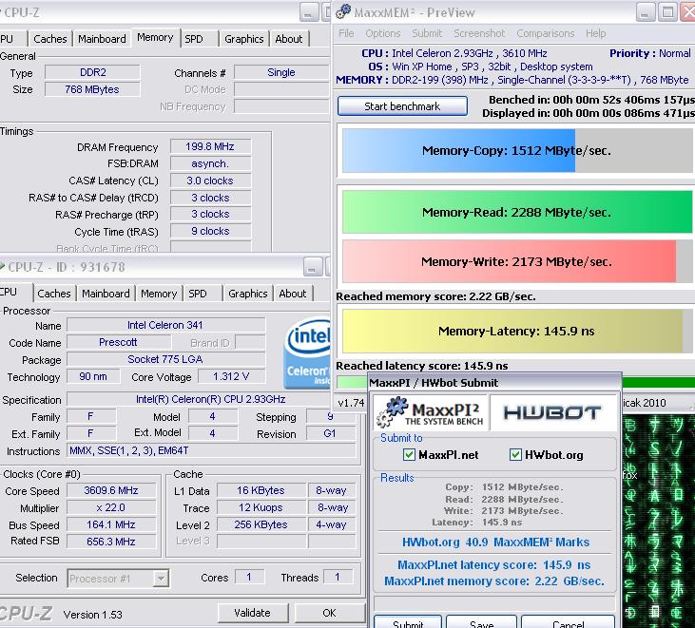Screen dimensions: 695x628
Task: Click the green Memory-Read result bar
Action: pos(517,212)
